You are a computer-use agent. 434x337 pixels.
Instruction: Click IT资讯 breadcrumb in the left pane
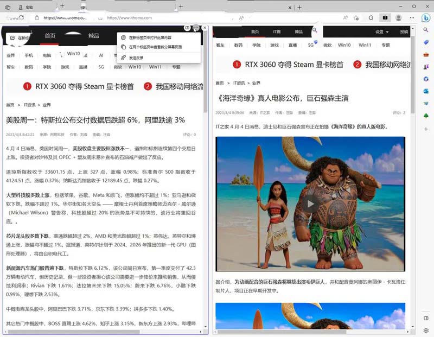pos(29,105)
